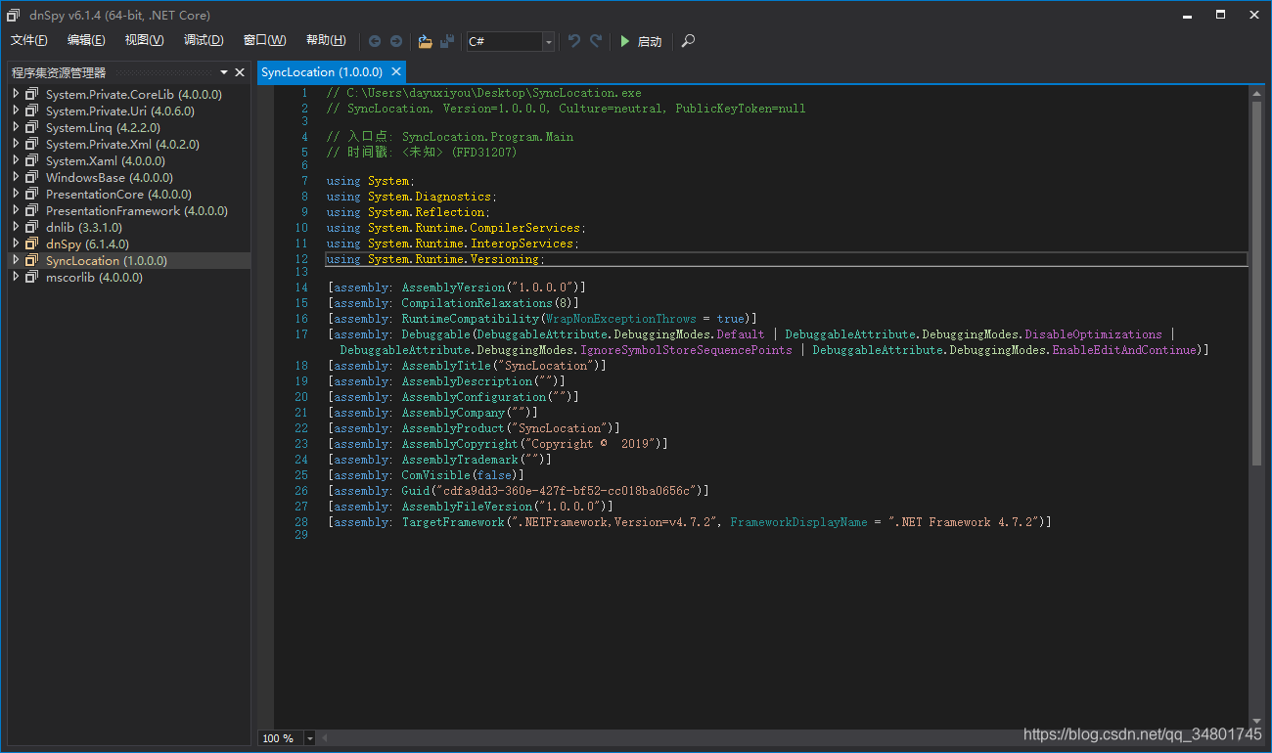Image resolution: width=1272 pixels, height=753 pixels.
Task: Click the vertical scrollbar up arrow
Action: click(x=1256, y=93)
